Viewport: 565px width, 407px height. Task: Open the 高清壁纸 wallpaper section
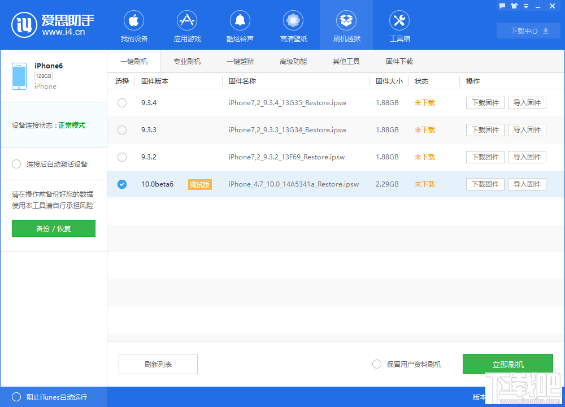[x=293, y=25]
